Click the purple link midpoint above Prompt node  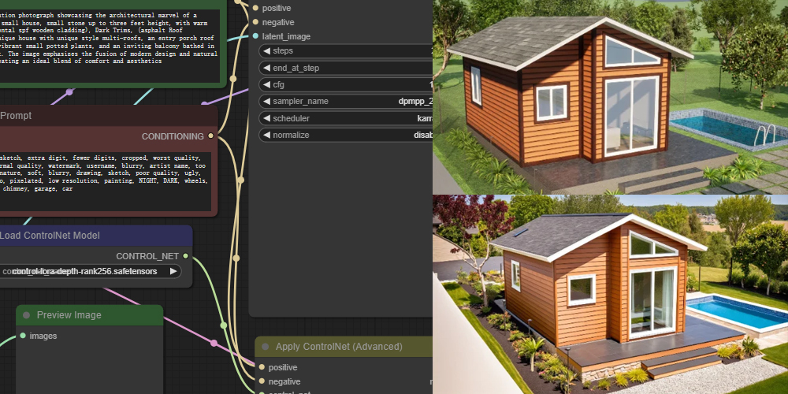[x=70, y=92]
